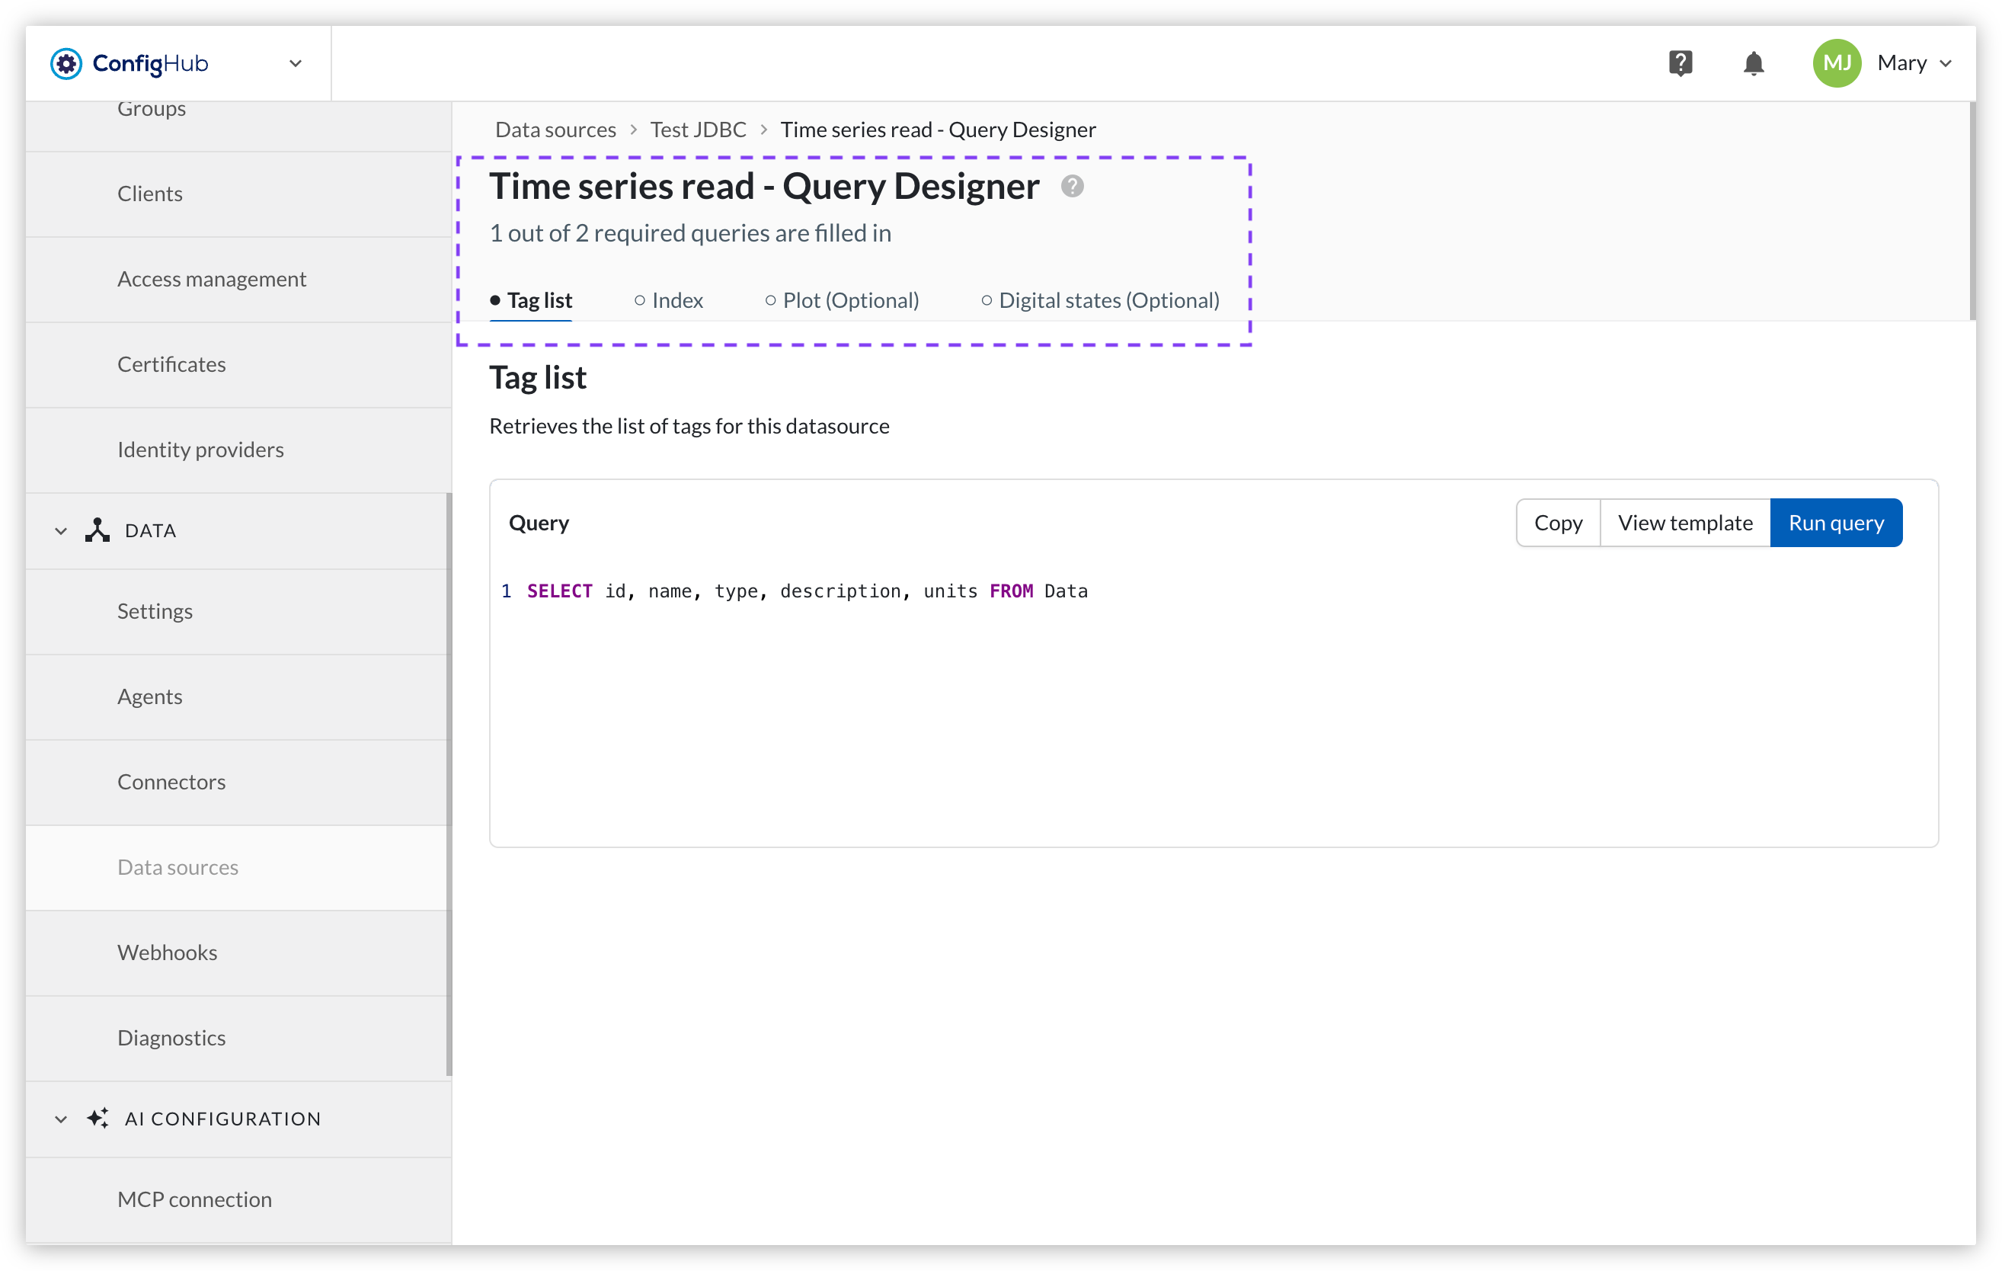
Task: Switch to the Index tab
Action: click(668, 300)
